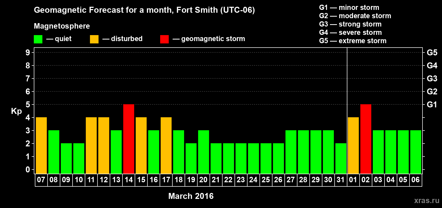442x208 pixels.
Task: Click the 'G3 — strong storm' legend line
Action: 350,24
